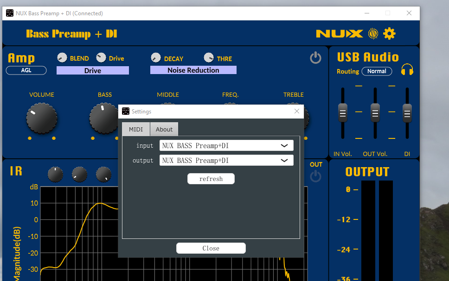Close the NUX Bass Preamp window
This screenshot has height=281, width=449.
[x=409, y=13]
